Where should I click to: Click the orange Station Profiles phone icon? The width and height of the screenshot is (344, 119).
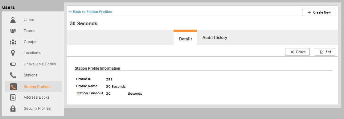(x=13, y=87)
